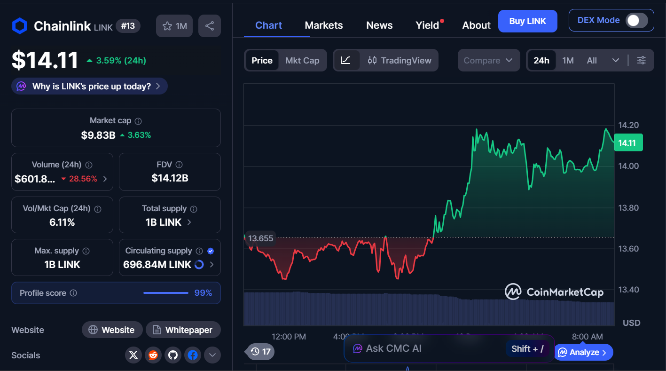Click the Buy LINK button

pos(527,21)
